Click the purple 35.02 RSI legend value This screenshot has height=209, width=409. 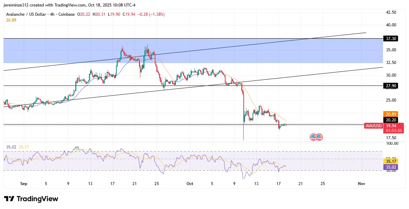click(x=11, y=147)
